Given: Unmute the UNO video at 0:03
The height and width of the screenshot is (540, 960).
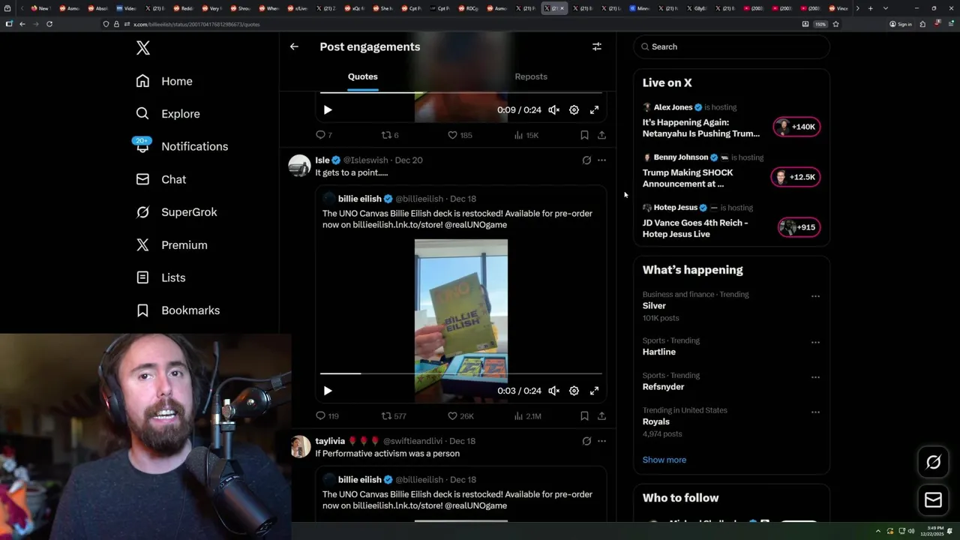Looking at the screenshot, I should click(553, 391).
